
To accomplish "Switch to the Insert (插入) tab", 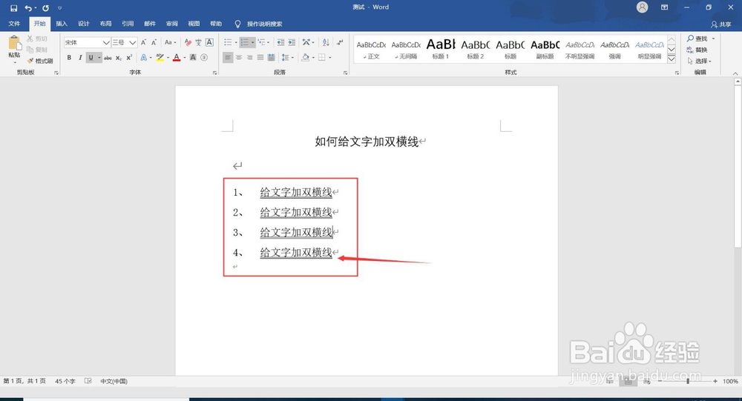I will pyautogui.click(x=62, y=24).
